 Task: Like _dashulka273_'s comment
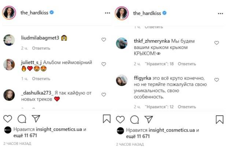click(x=104, y=95)
